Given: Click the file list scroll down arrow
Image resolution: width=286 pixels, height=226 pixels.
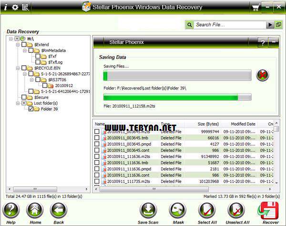Looking at the screenshot, I should coord(276,183).
